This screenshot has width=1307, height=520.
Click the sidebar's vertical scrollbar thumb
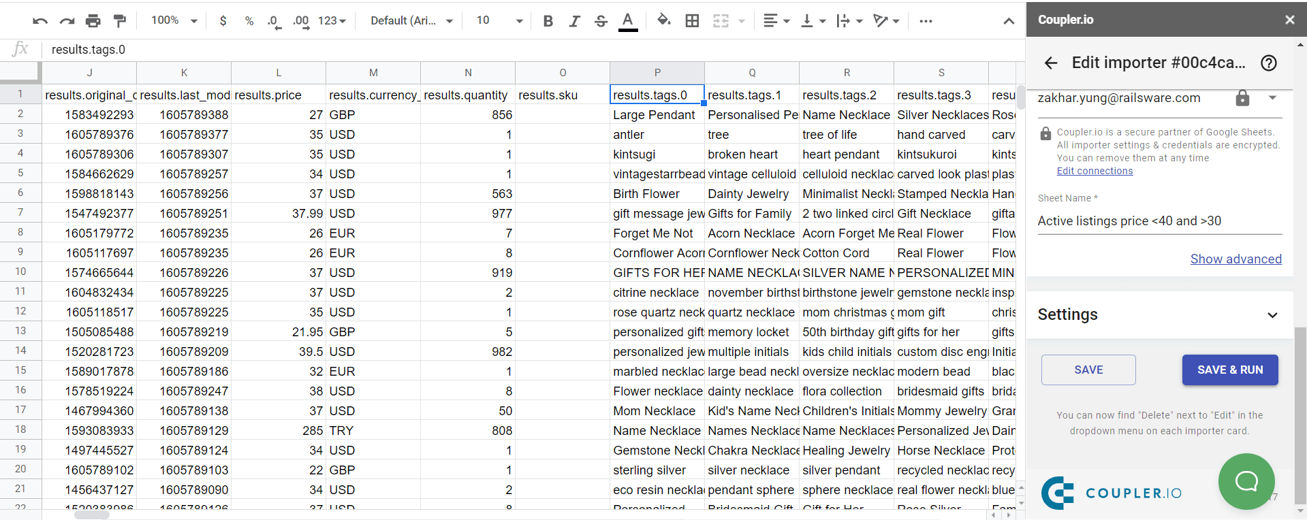[1300, 415]
